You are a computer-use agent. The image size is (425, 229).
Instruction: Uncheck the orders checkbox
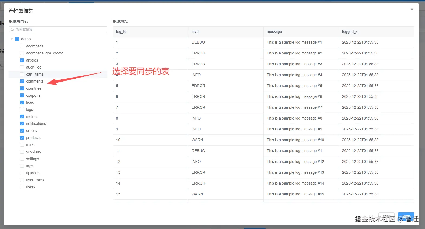tap(22, 131)
